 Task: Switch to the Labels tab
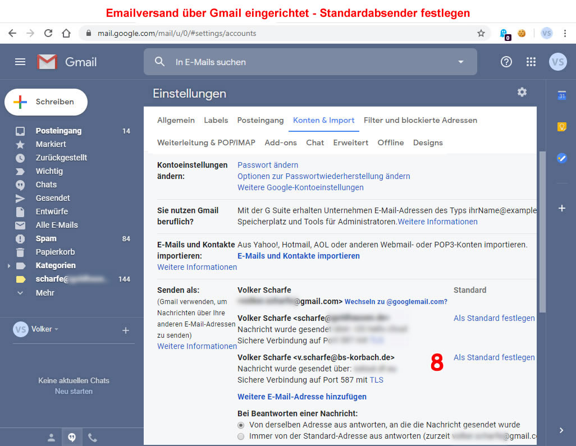coord(216,120)
